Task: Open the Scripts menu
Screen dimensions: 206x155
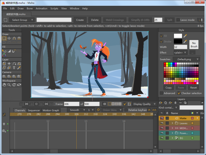Action: (54, 9)
